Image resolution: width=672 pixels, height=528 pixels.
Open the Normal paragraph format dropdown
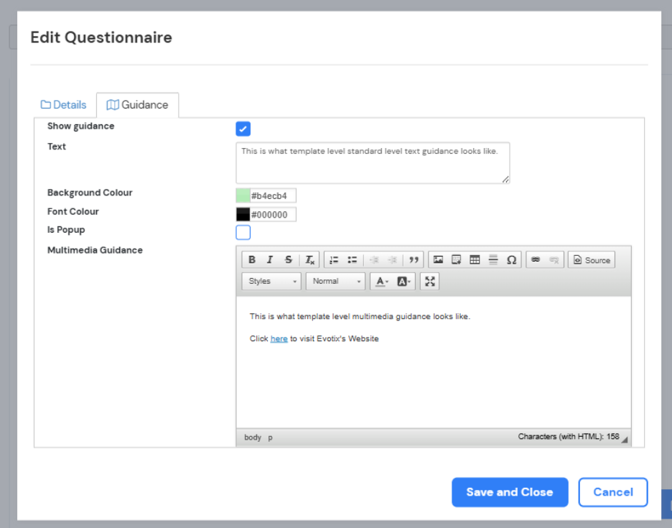click(335, 282)
